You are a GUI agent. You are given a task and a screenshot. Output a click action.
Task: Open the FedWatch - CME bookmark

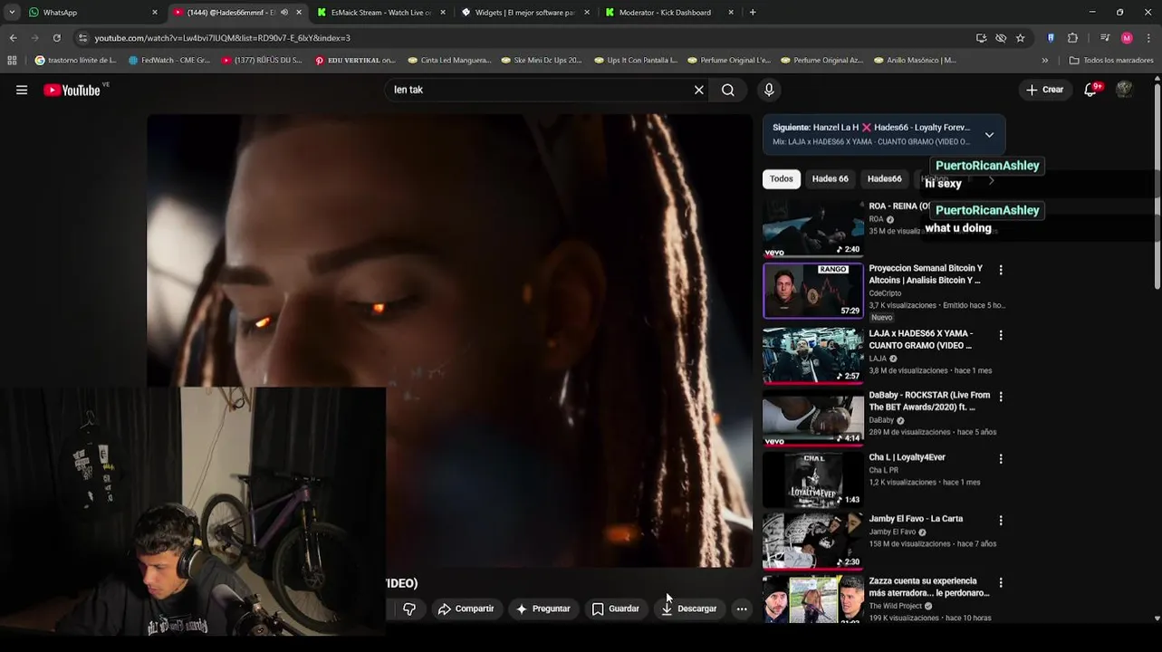point(169,61)
